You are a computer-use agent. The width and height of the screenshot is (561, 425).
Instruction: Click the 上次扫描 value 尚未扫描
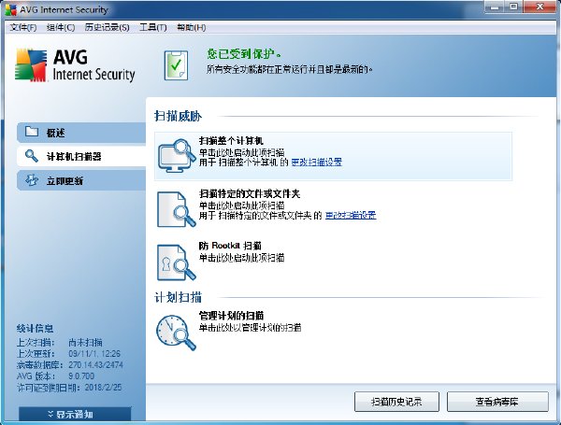point(85,343)
